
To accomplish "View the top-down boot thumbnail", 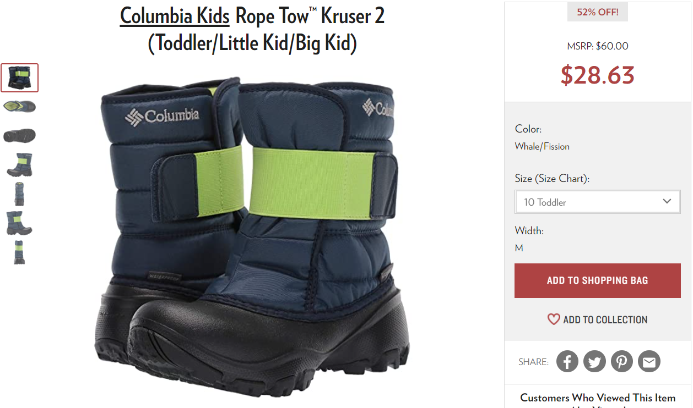I will click(20, 106).
